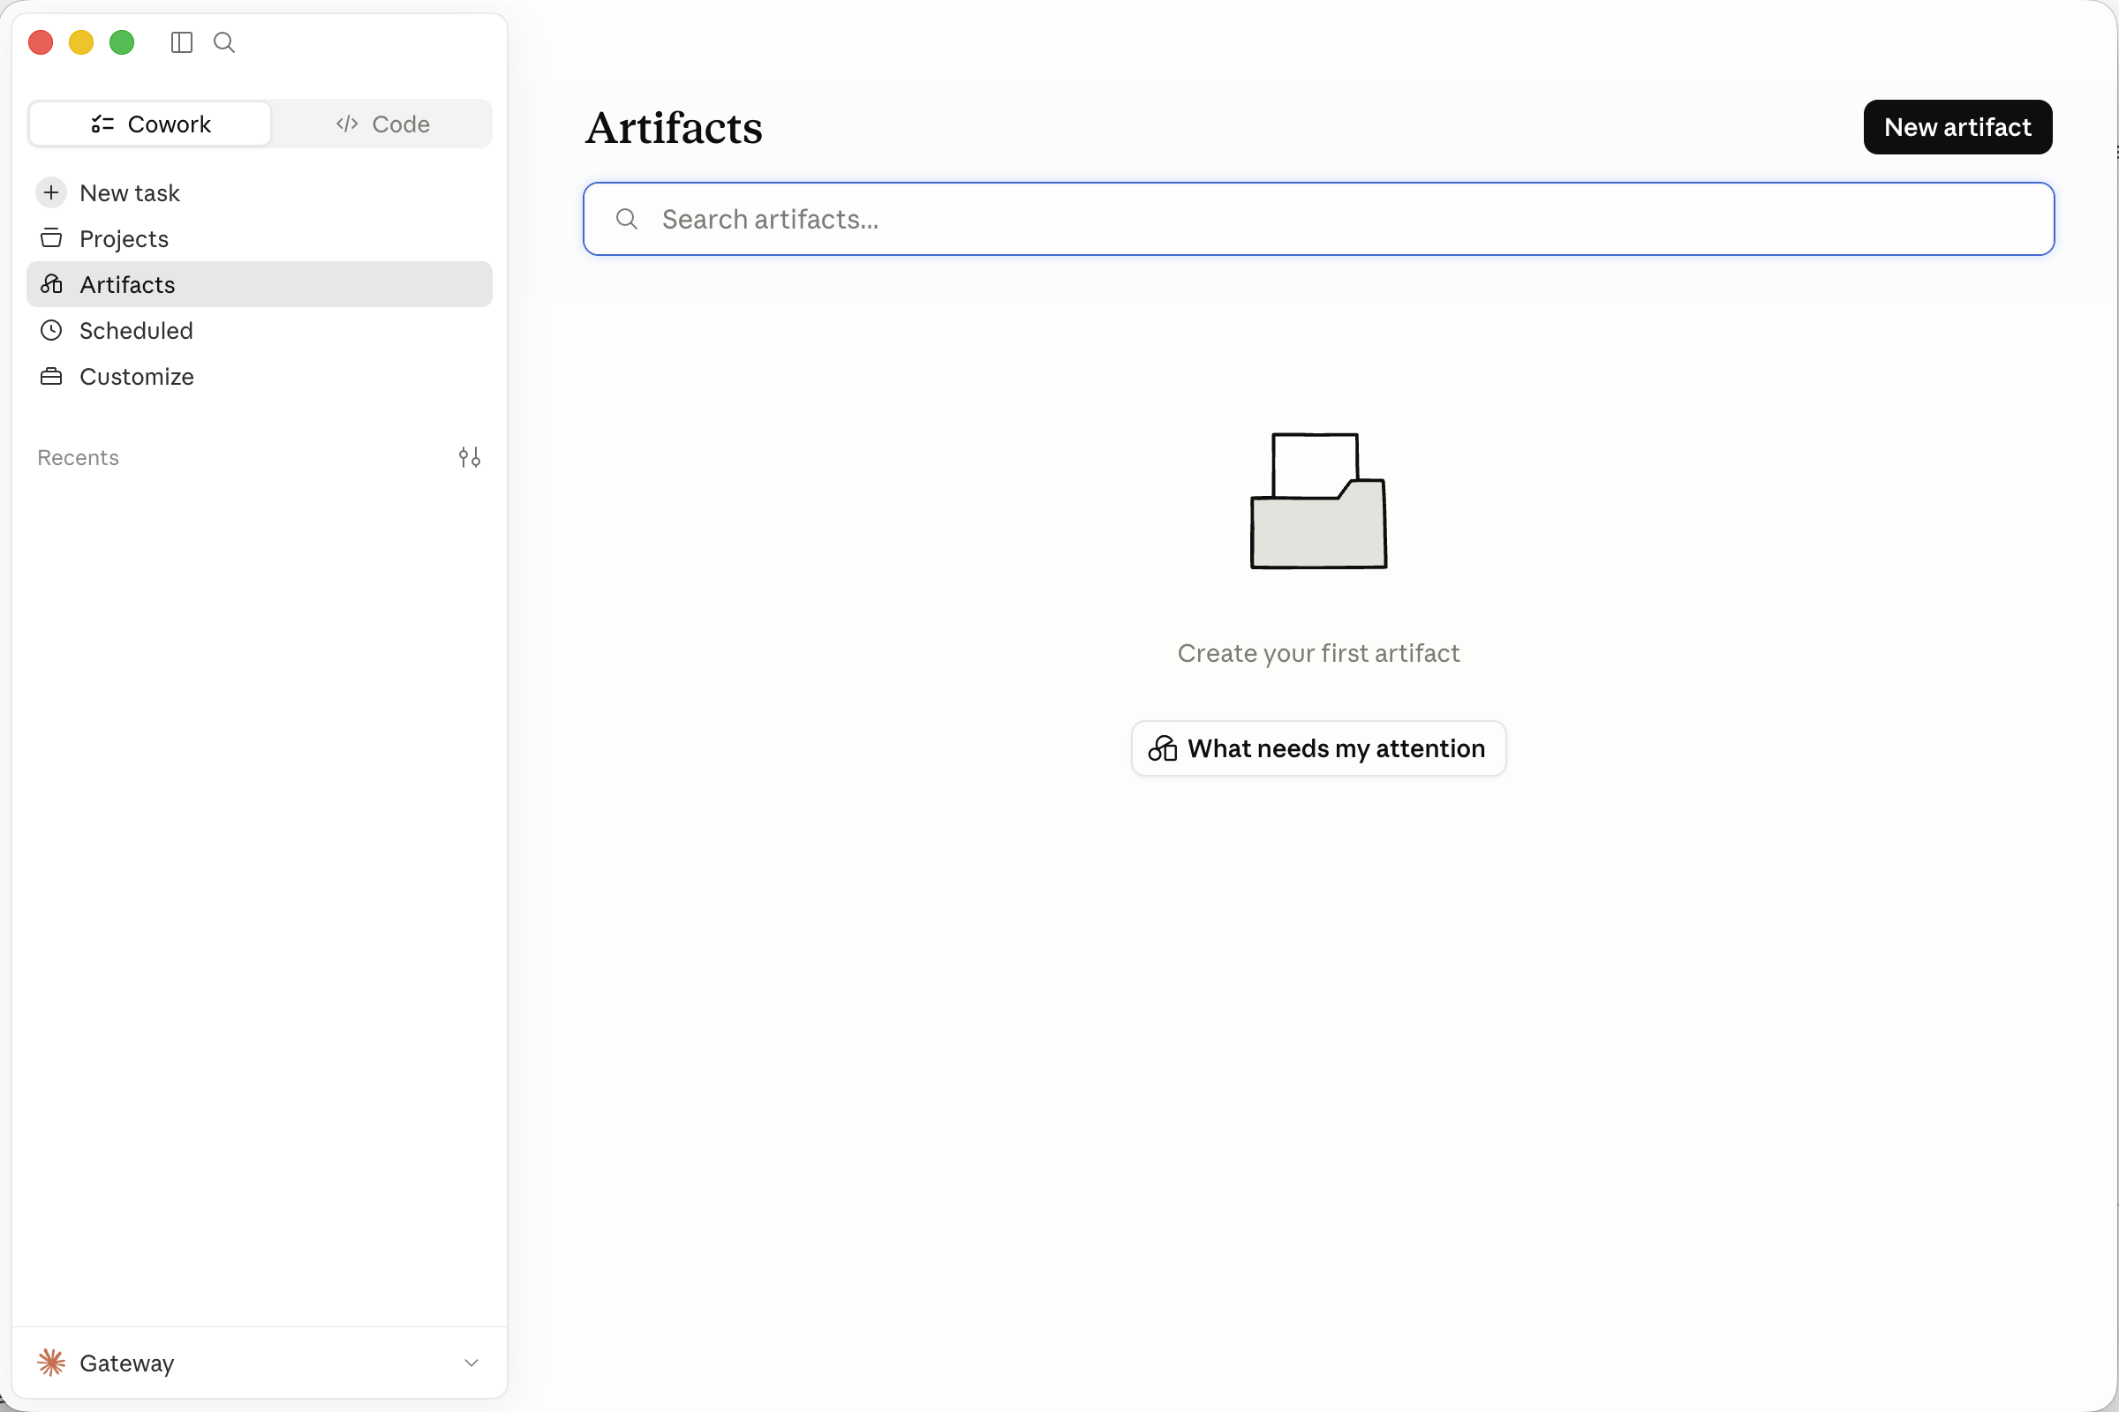
Task: Click the yellow minimize window button
Action: click(x=81, y=42)
